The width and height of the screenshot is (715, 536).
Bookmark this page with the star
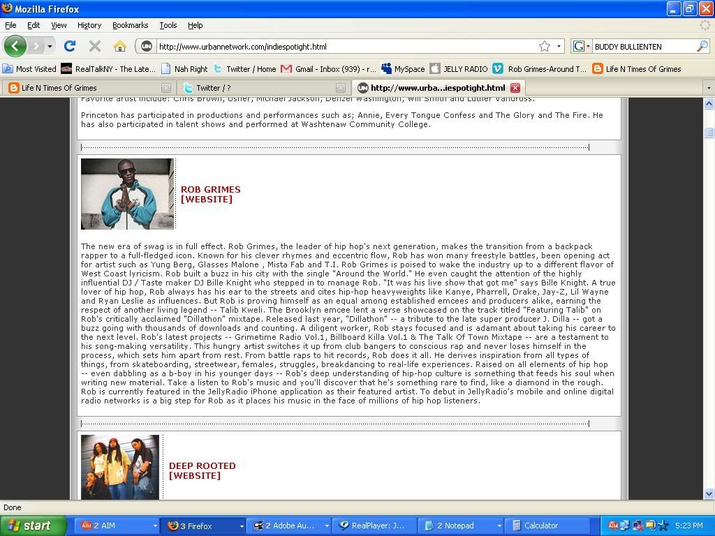pos(545,46)
